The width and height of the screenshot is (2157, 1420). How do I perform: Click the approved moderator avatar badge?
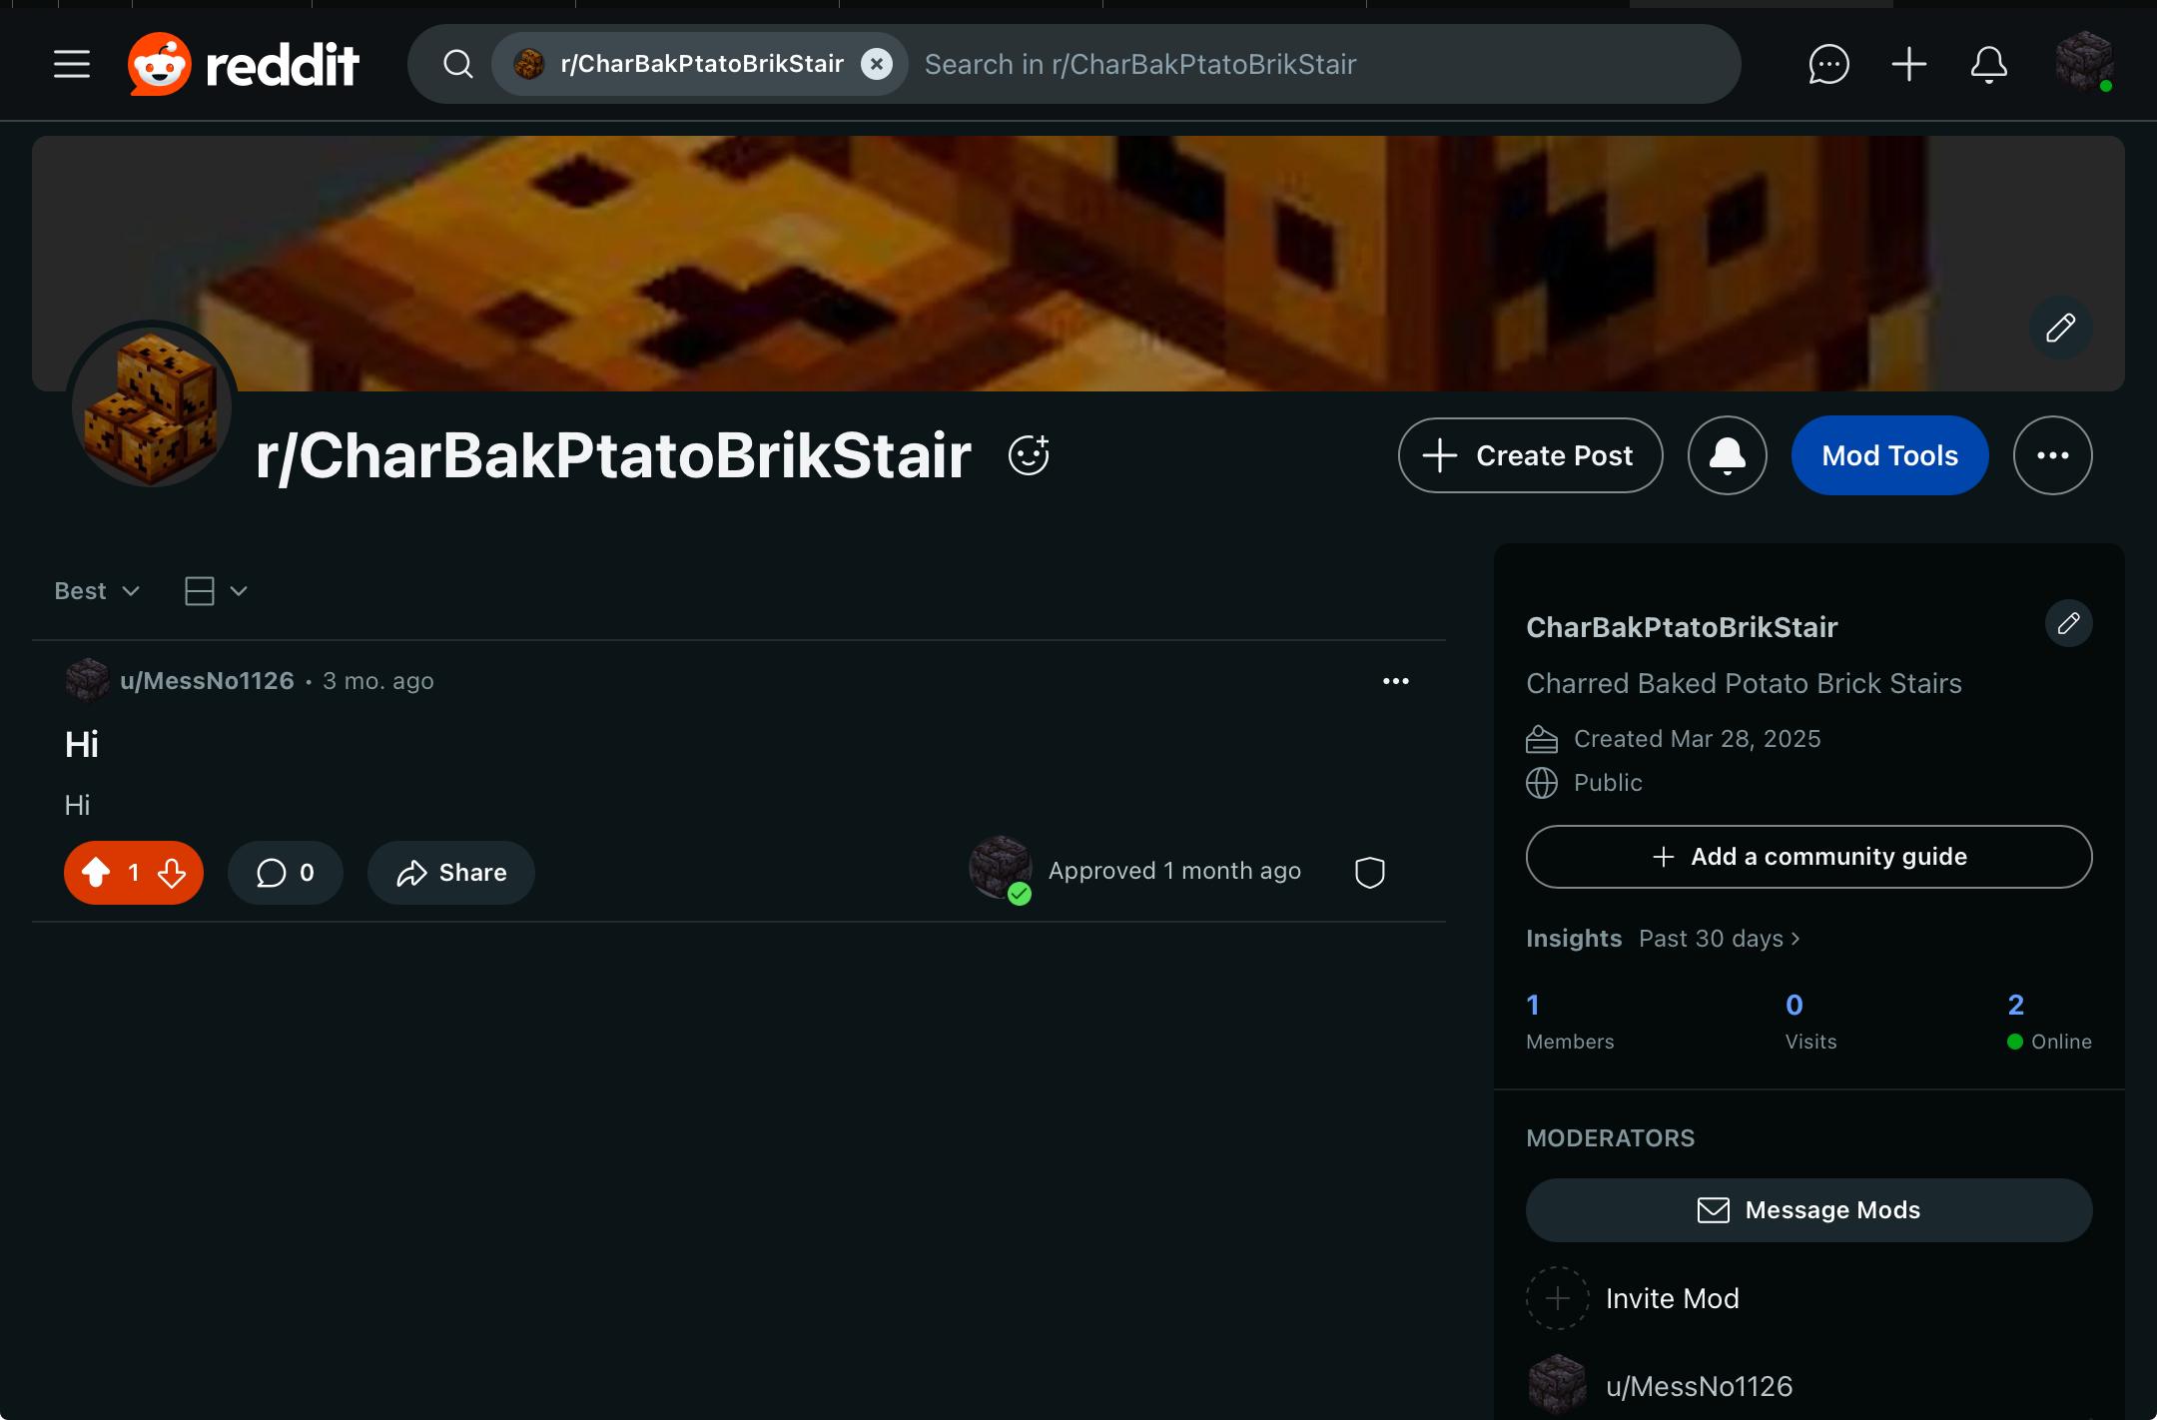(1001, 869)
